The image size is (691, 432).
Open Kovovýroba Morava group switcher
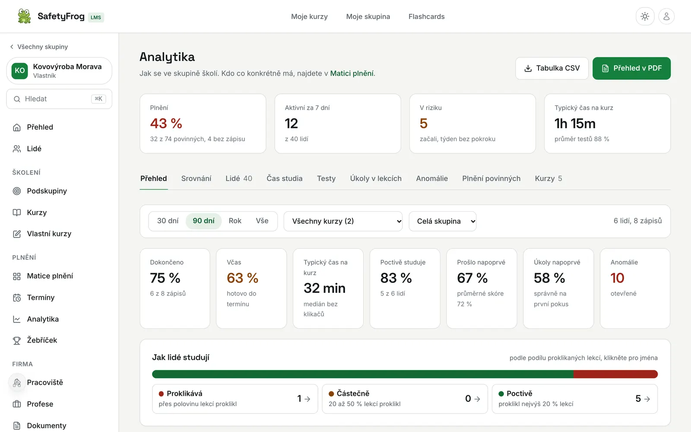59,71
